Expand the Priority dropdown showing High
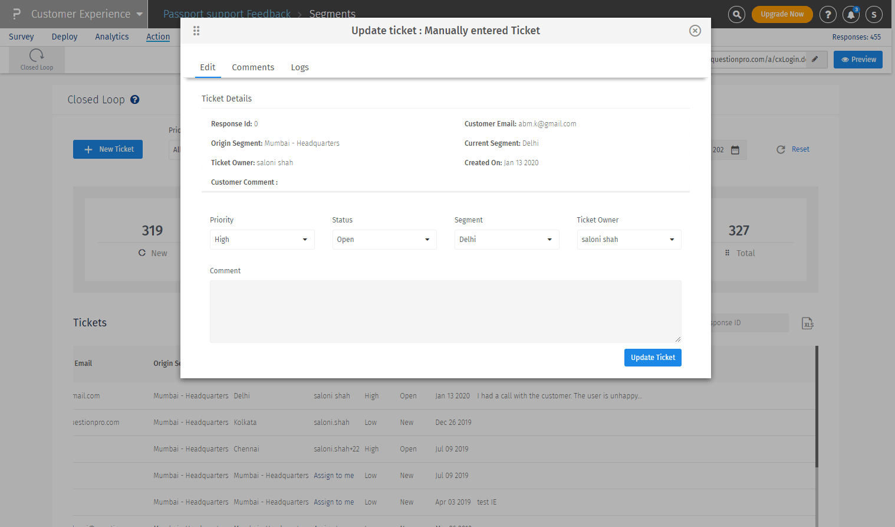 pos(262,240)
